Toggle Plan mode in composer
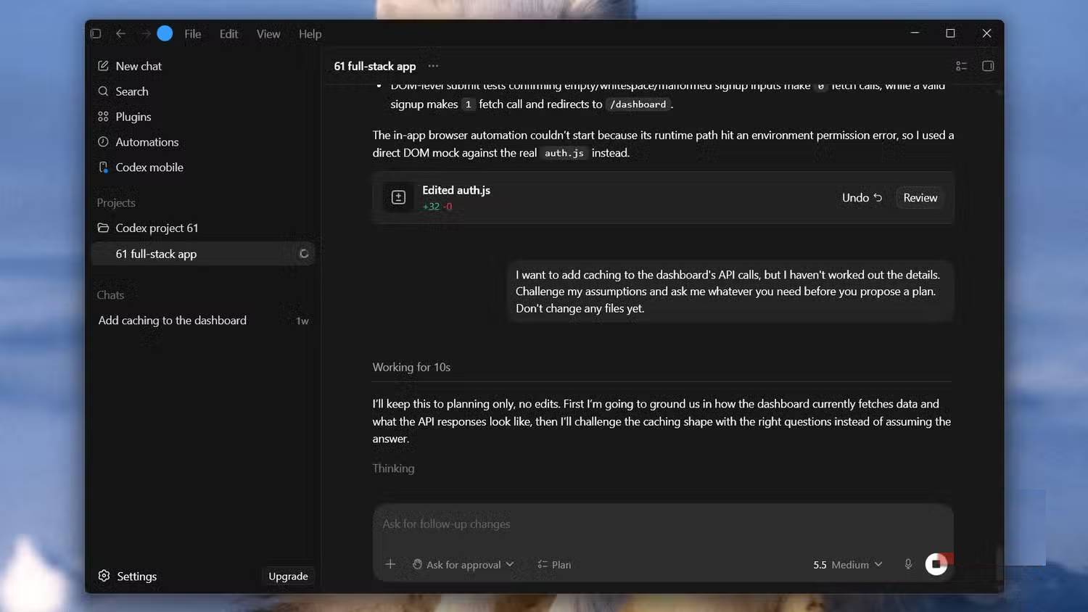The width and height of the screenshot is (1088, 612). click(x=554, y=565)
